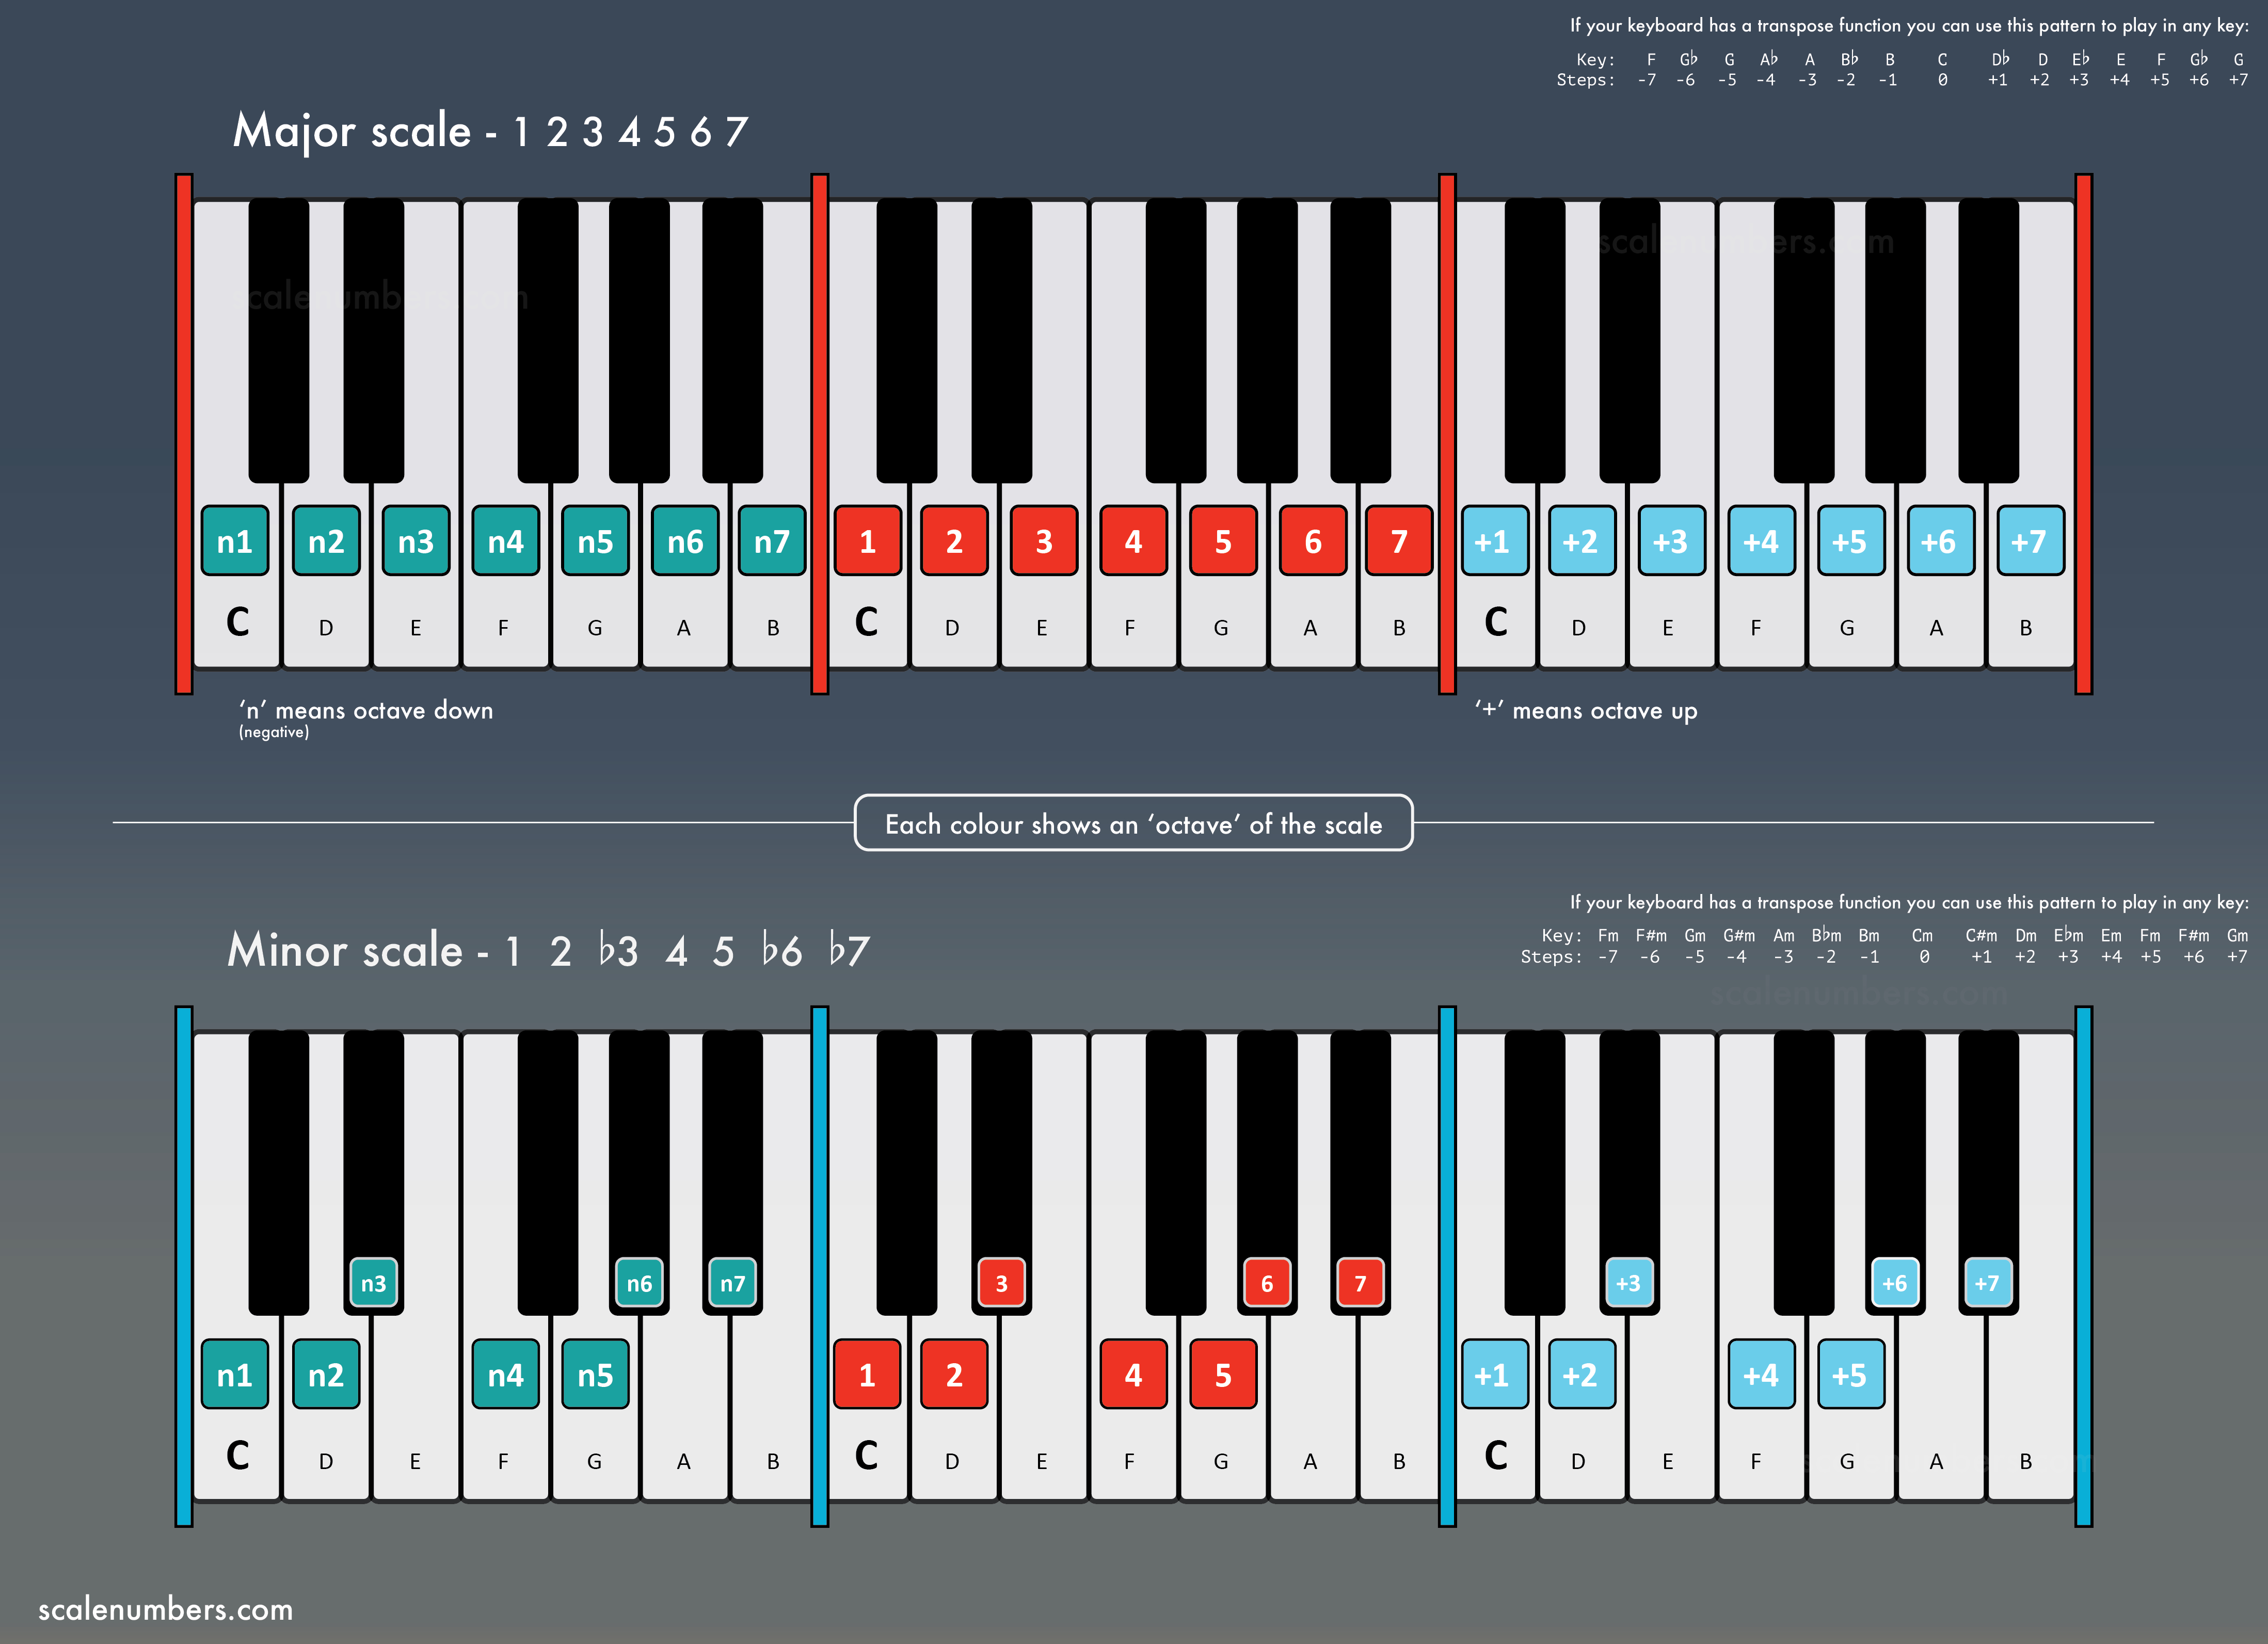Select the teal n3 black key label on minor keyboard
Viewport: 2268px width, 1644px height.
373,1283
